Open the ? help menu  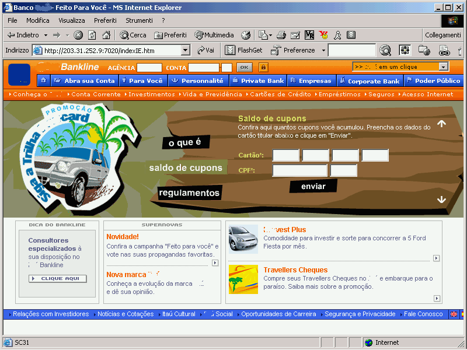click(163, 20)
